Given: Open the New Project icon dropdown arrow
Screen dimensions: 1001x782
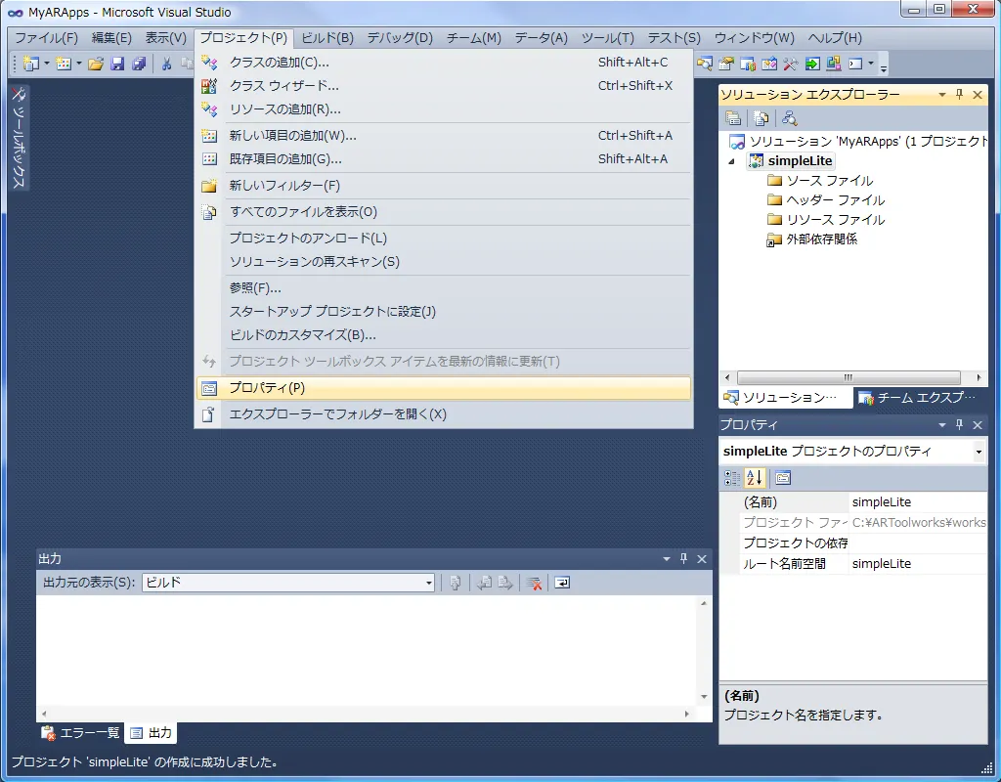Looking at the screenshot, I should 47,64.
